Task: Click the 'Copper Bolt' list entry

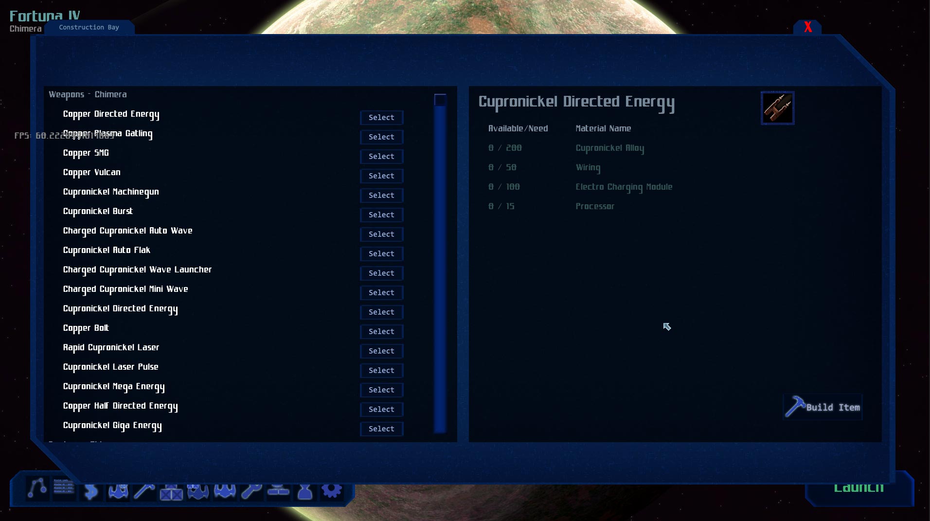Action: [x=86, y=328]
